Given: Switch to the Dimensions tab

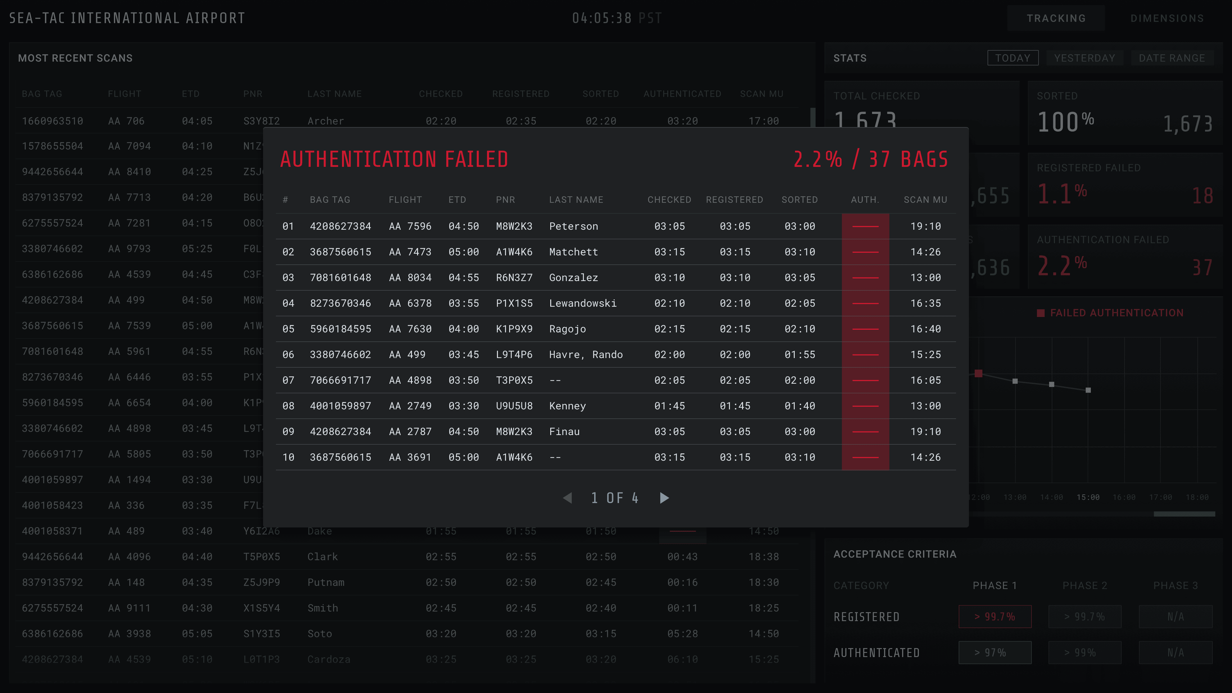Looking at the screenshot, I should 1167,18.
